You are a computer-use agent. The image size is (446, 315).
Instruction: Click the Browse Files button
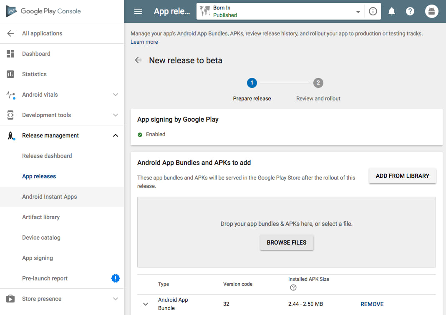click(x=287, y=242)
